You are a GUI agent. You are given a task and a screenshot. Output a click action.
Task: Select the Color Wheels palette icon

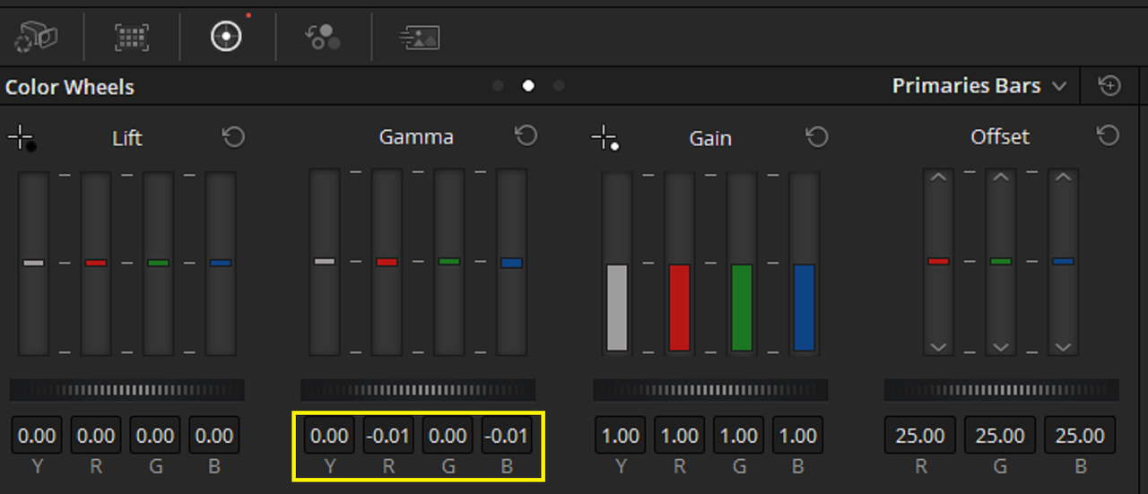tap(227, 36)
